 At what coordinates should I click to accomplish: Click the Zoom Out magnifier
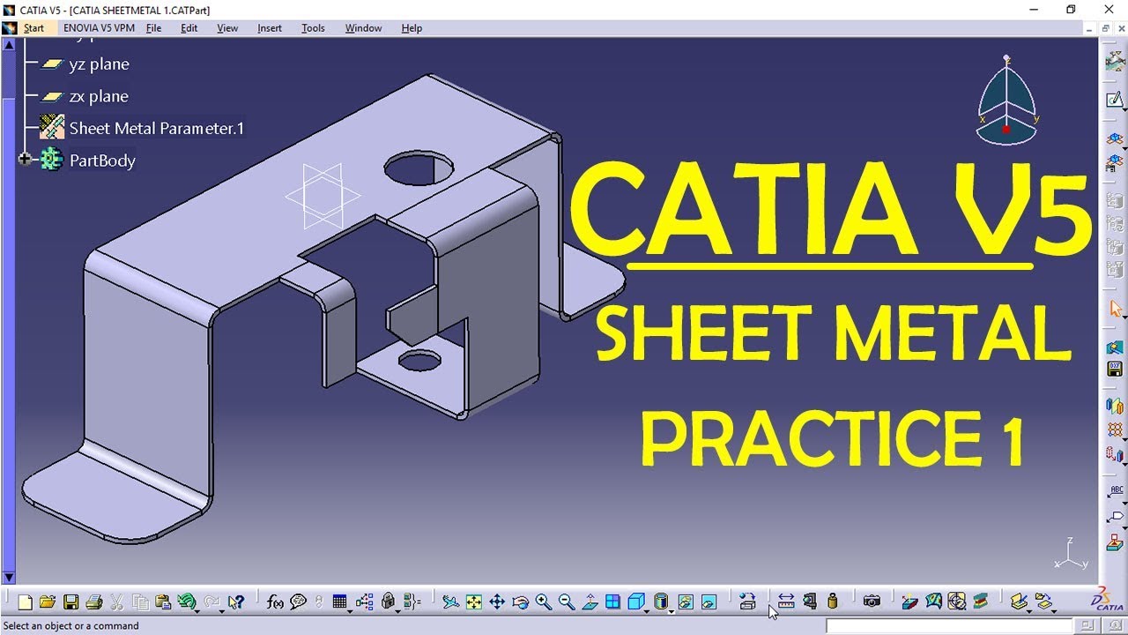(x=567, y=602)
